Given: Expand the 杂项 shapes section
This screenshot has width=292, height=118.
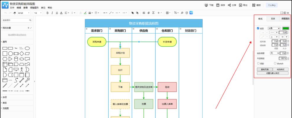Looking at the screenshot, I should click(4, 97).
